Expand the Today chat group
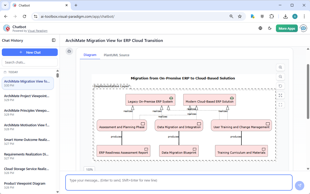310x194 pixels. tap(13, 72)
